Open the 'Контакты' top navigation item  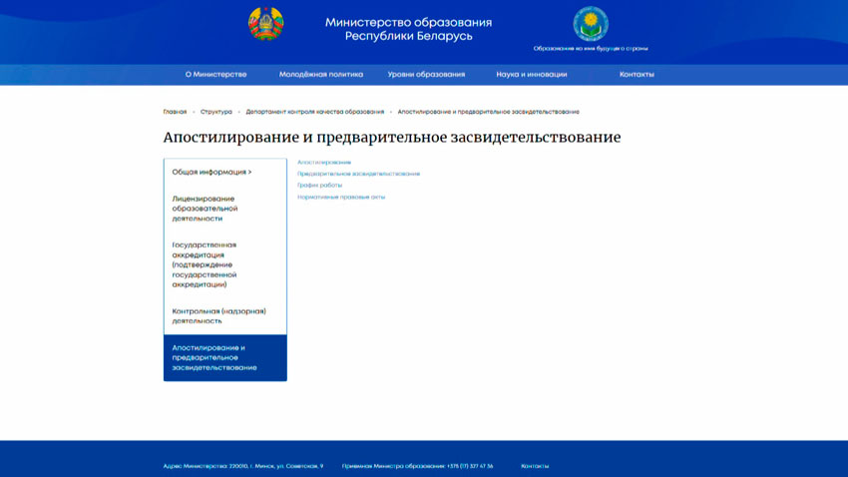[636, 75]
